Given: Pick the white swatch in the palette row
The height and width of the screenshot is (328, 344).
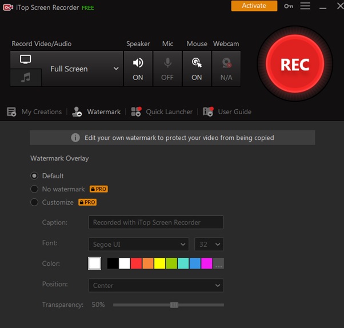Looking at the screenshot, I should [x=125, y=263].
